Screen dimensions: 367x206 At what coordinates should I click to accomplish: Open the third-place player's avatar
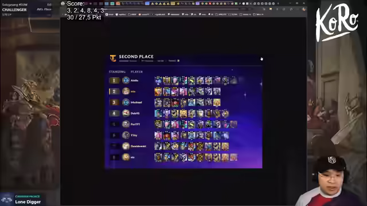click(126, 102)
